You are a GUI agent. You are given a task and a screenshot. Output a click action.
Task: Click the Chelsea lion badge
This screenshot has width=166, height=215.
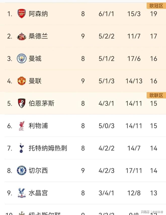coord(22,170)
